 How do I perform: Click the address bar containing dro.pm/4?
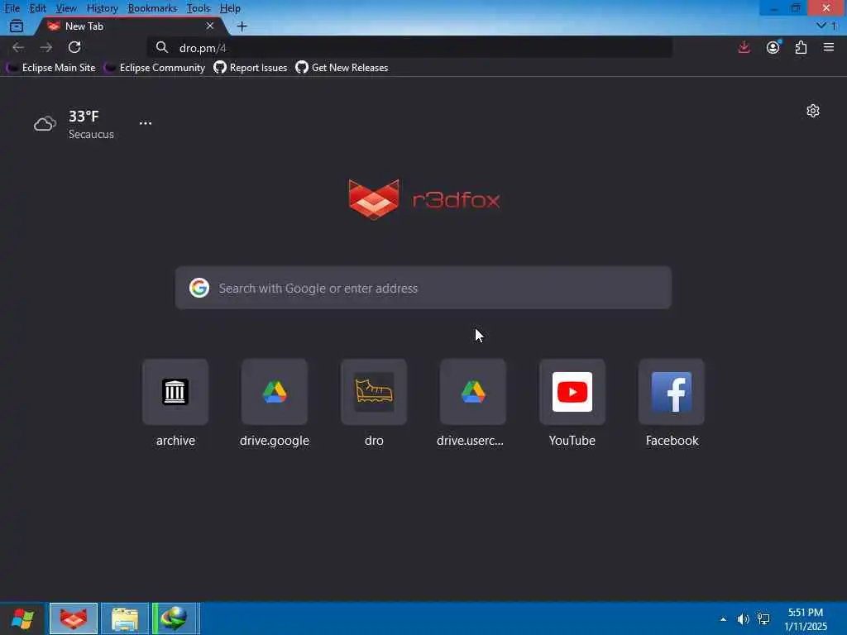[x=410, y=47]
